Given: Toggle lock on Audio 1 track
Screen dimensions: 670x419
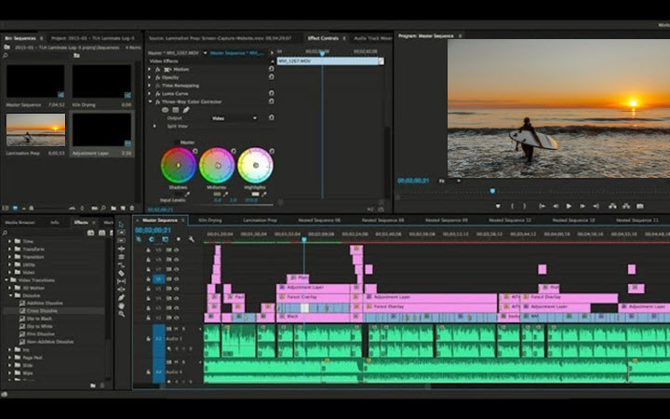Looking at the screenshot, I should (x=147, y=340).
